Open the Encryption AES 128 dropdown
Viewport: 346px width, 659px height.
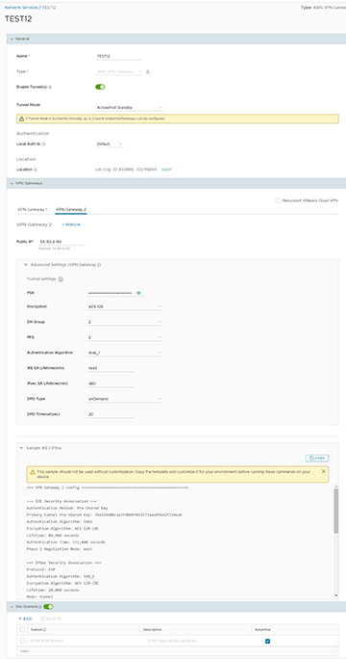pyautogui.click(x=125, y=306)
